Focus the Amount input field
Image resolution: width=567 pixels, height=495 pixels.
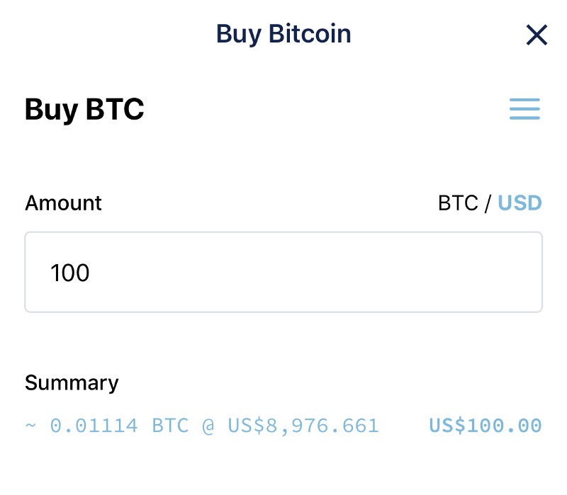pos(283,272)
